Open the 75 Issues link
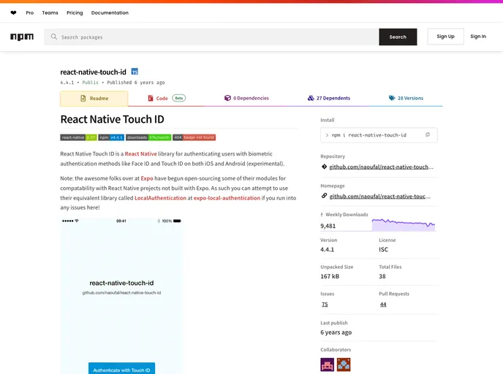The width and height of the screenshot is (503, 374). (325, 305)
